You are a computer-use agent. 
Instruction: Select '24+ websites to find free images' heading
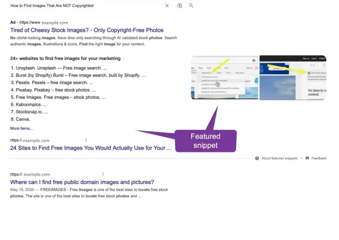click(x=66, y=59)
